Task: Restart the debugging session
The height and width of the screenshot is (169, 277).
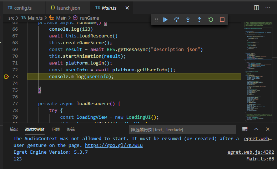Action: click(211, 20)
